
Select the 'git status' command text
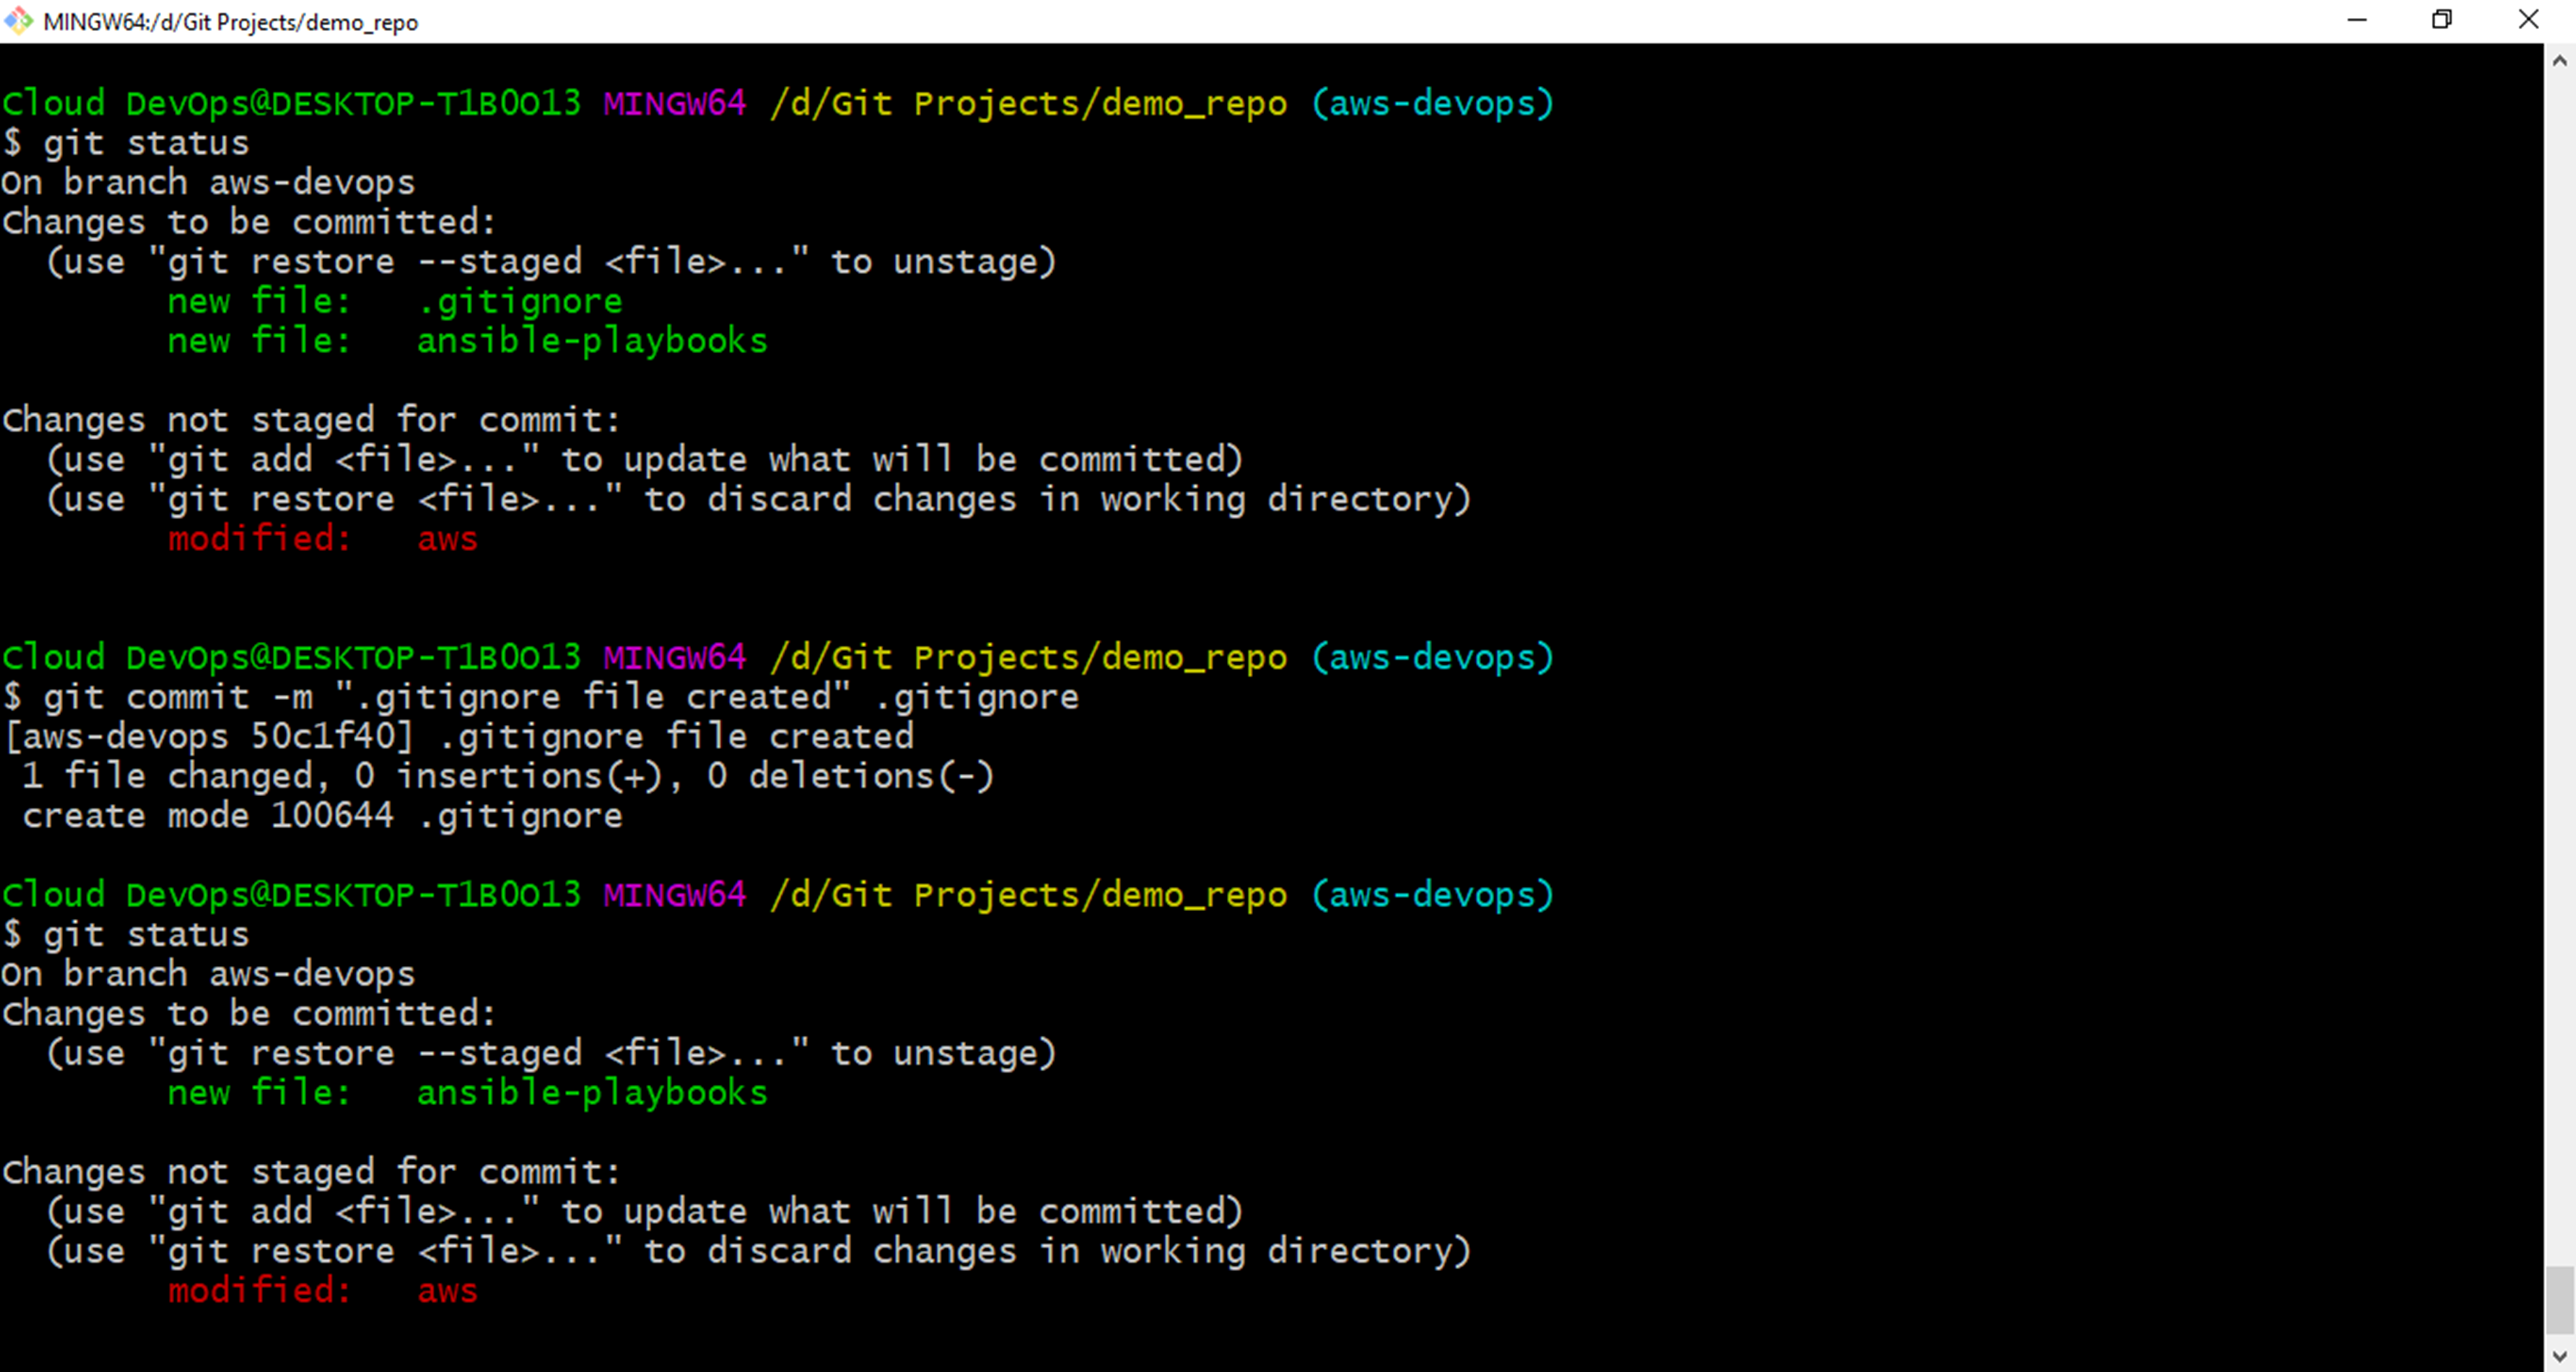click(x=147, y=142)
